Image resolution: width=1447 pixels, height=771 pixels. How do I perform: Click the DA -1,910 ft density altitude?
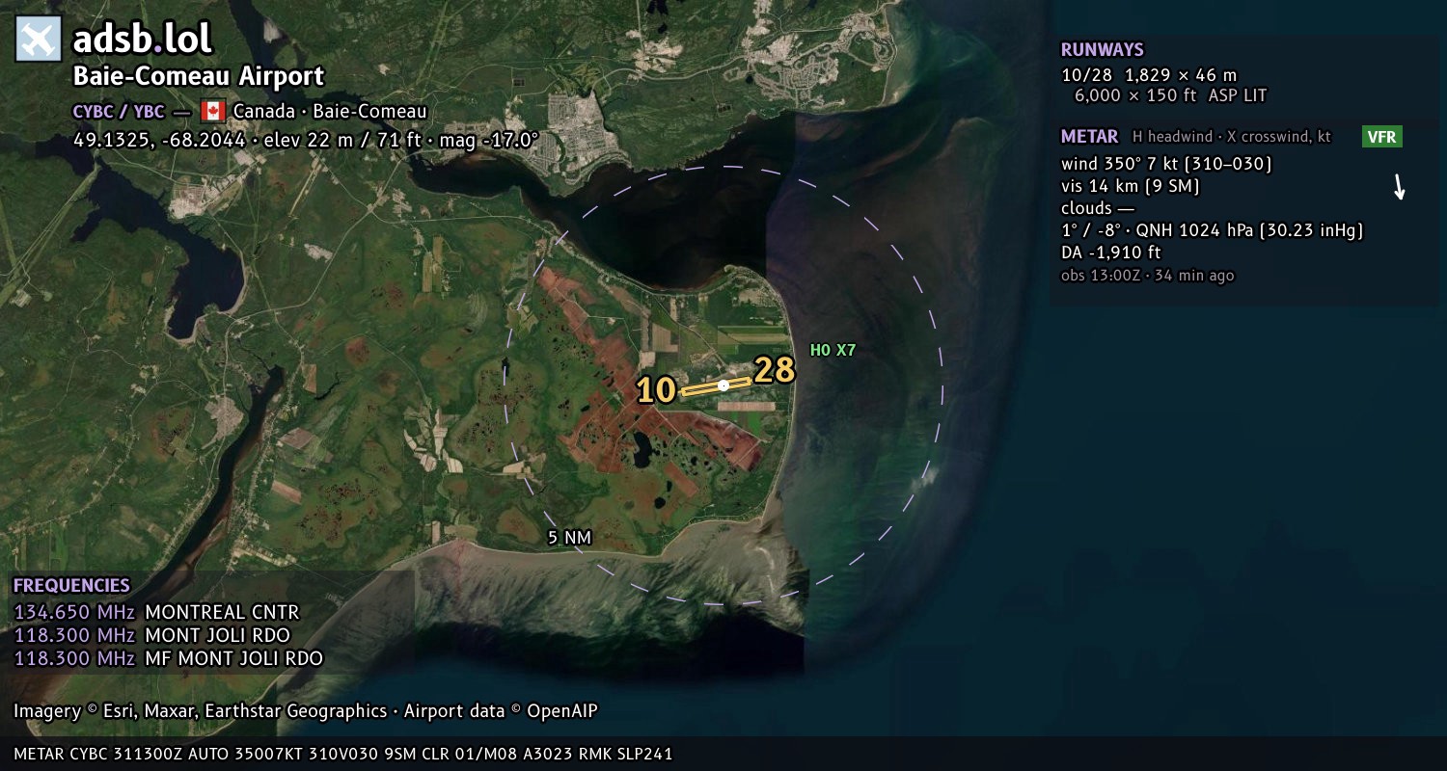[x=1111, y=253]
